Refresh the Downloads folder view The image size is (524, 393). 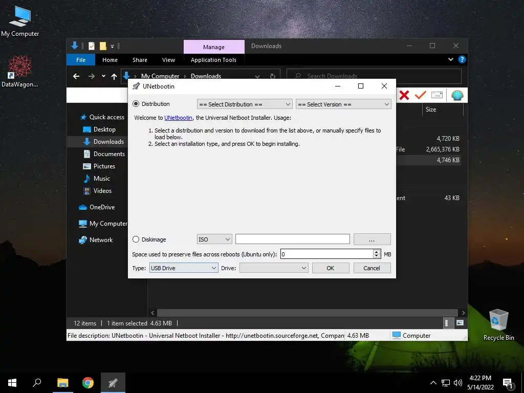pos(273,76)
